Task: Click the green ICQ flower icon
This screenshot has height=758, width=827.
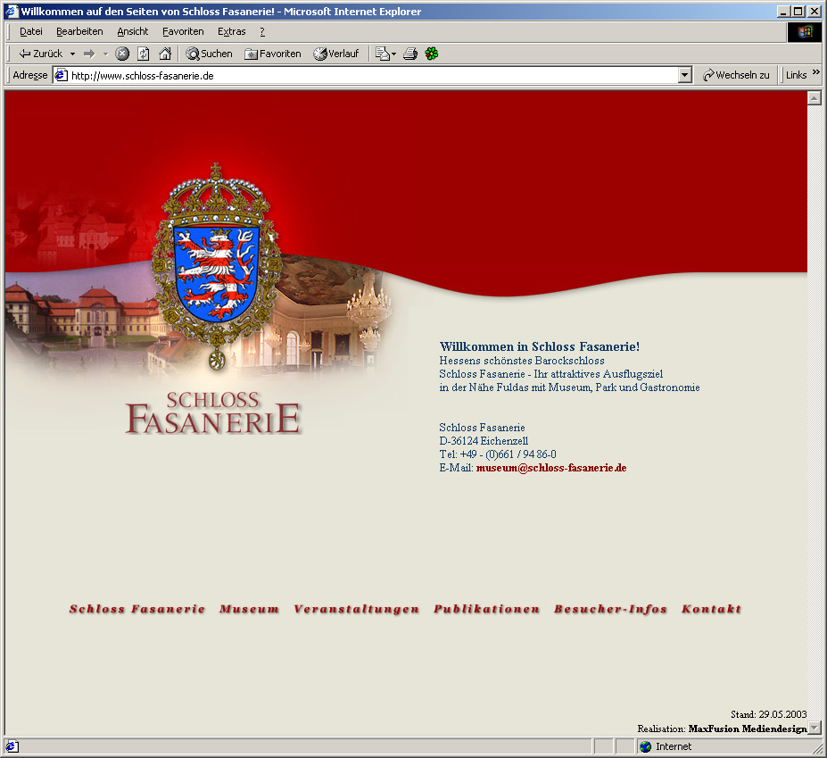Action: pos(432,54)
